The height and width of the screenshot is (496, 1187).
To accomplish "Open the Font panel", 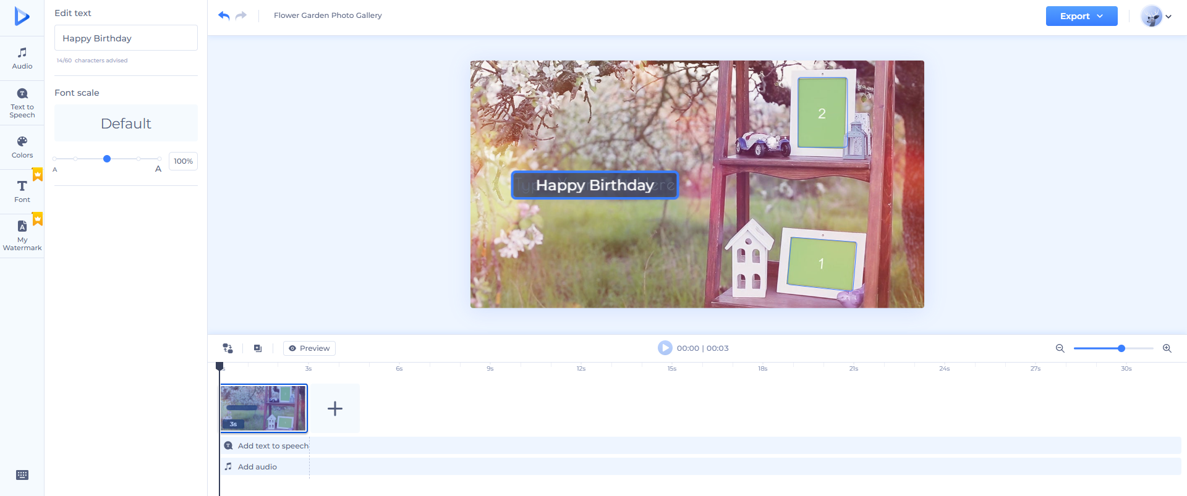I will click(x=22, y=191).
